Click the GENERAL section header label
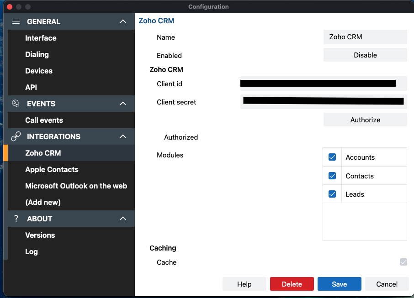The height and width of the screenshot is (298, 414). pyautogui.click(x=43, y=21)
